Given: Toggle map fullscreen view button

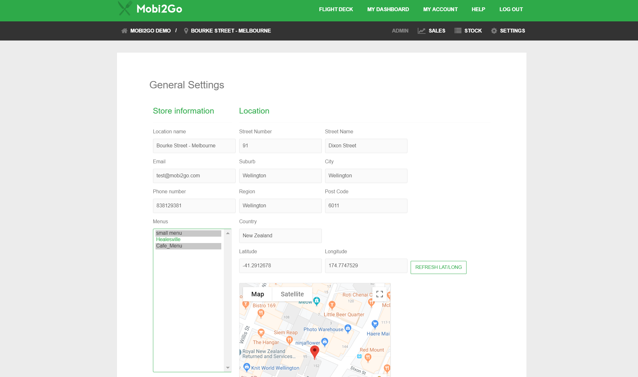Looking at the screenshot, I should (379, 294).
